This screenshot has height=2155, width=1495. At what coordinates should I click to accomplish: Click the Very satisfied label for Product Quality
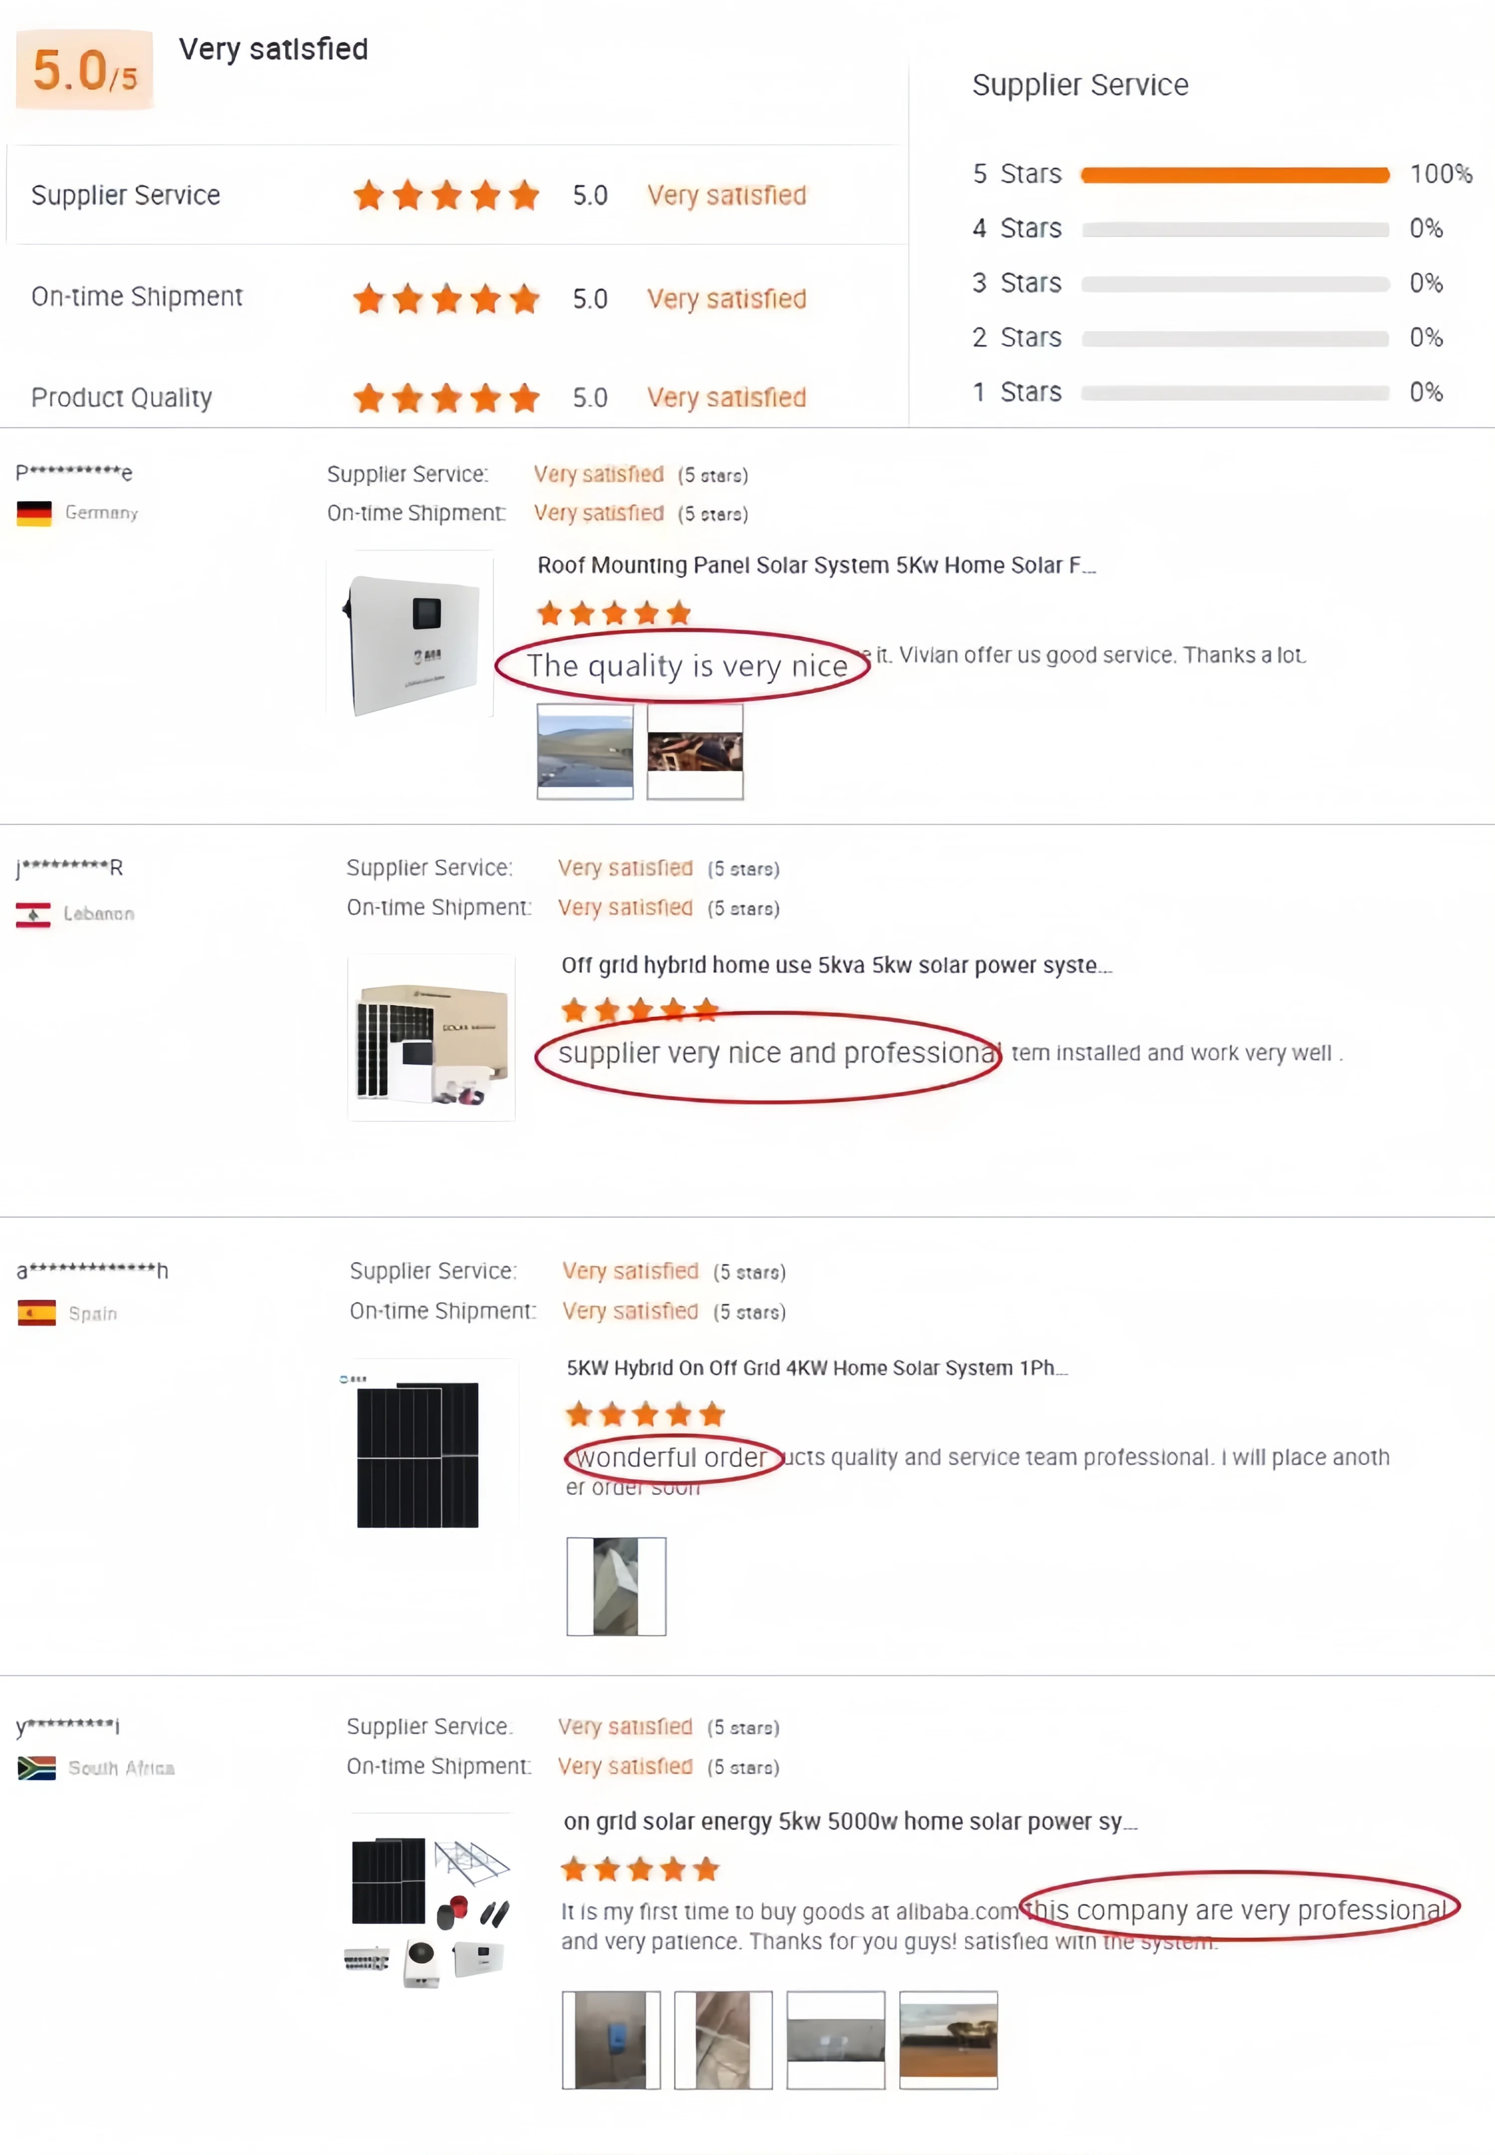pyautogui.click(x=727, y=396)
